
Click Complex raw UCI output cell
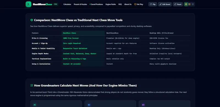tap(160, 59)
